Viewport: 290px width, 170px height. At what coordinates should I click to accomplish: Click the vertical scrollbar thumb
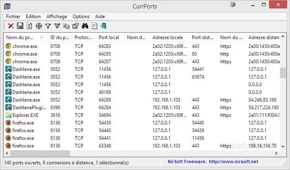(283, 73)
